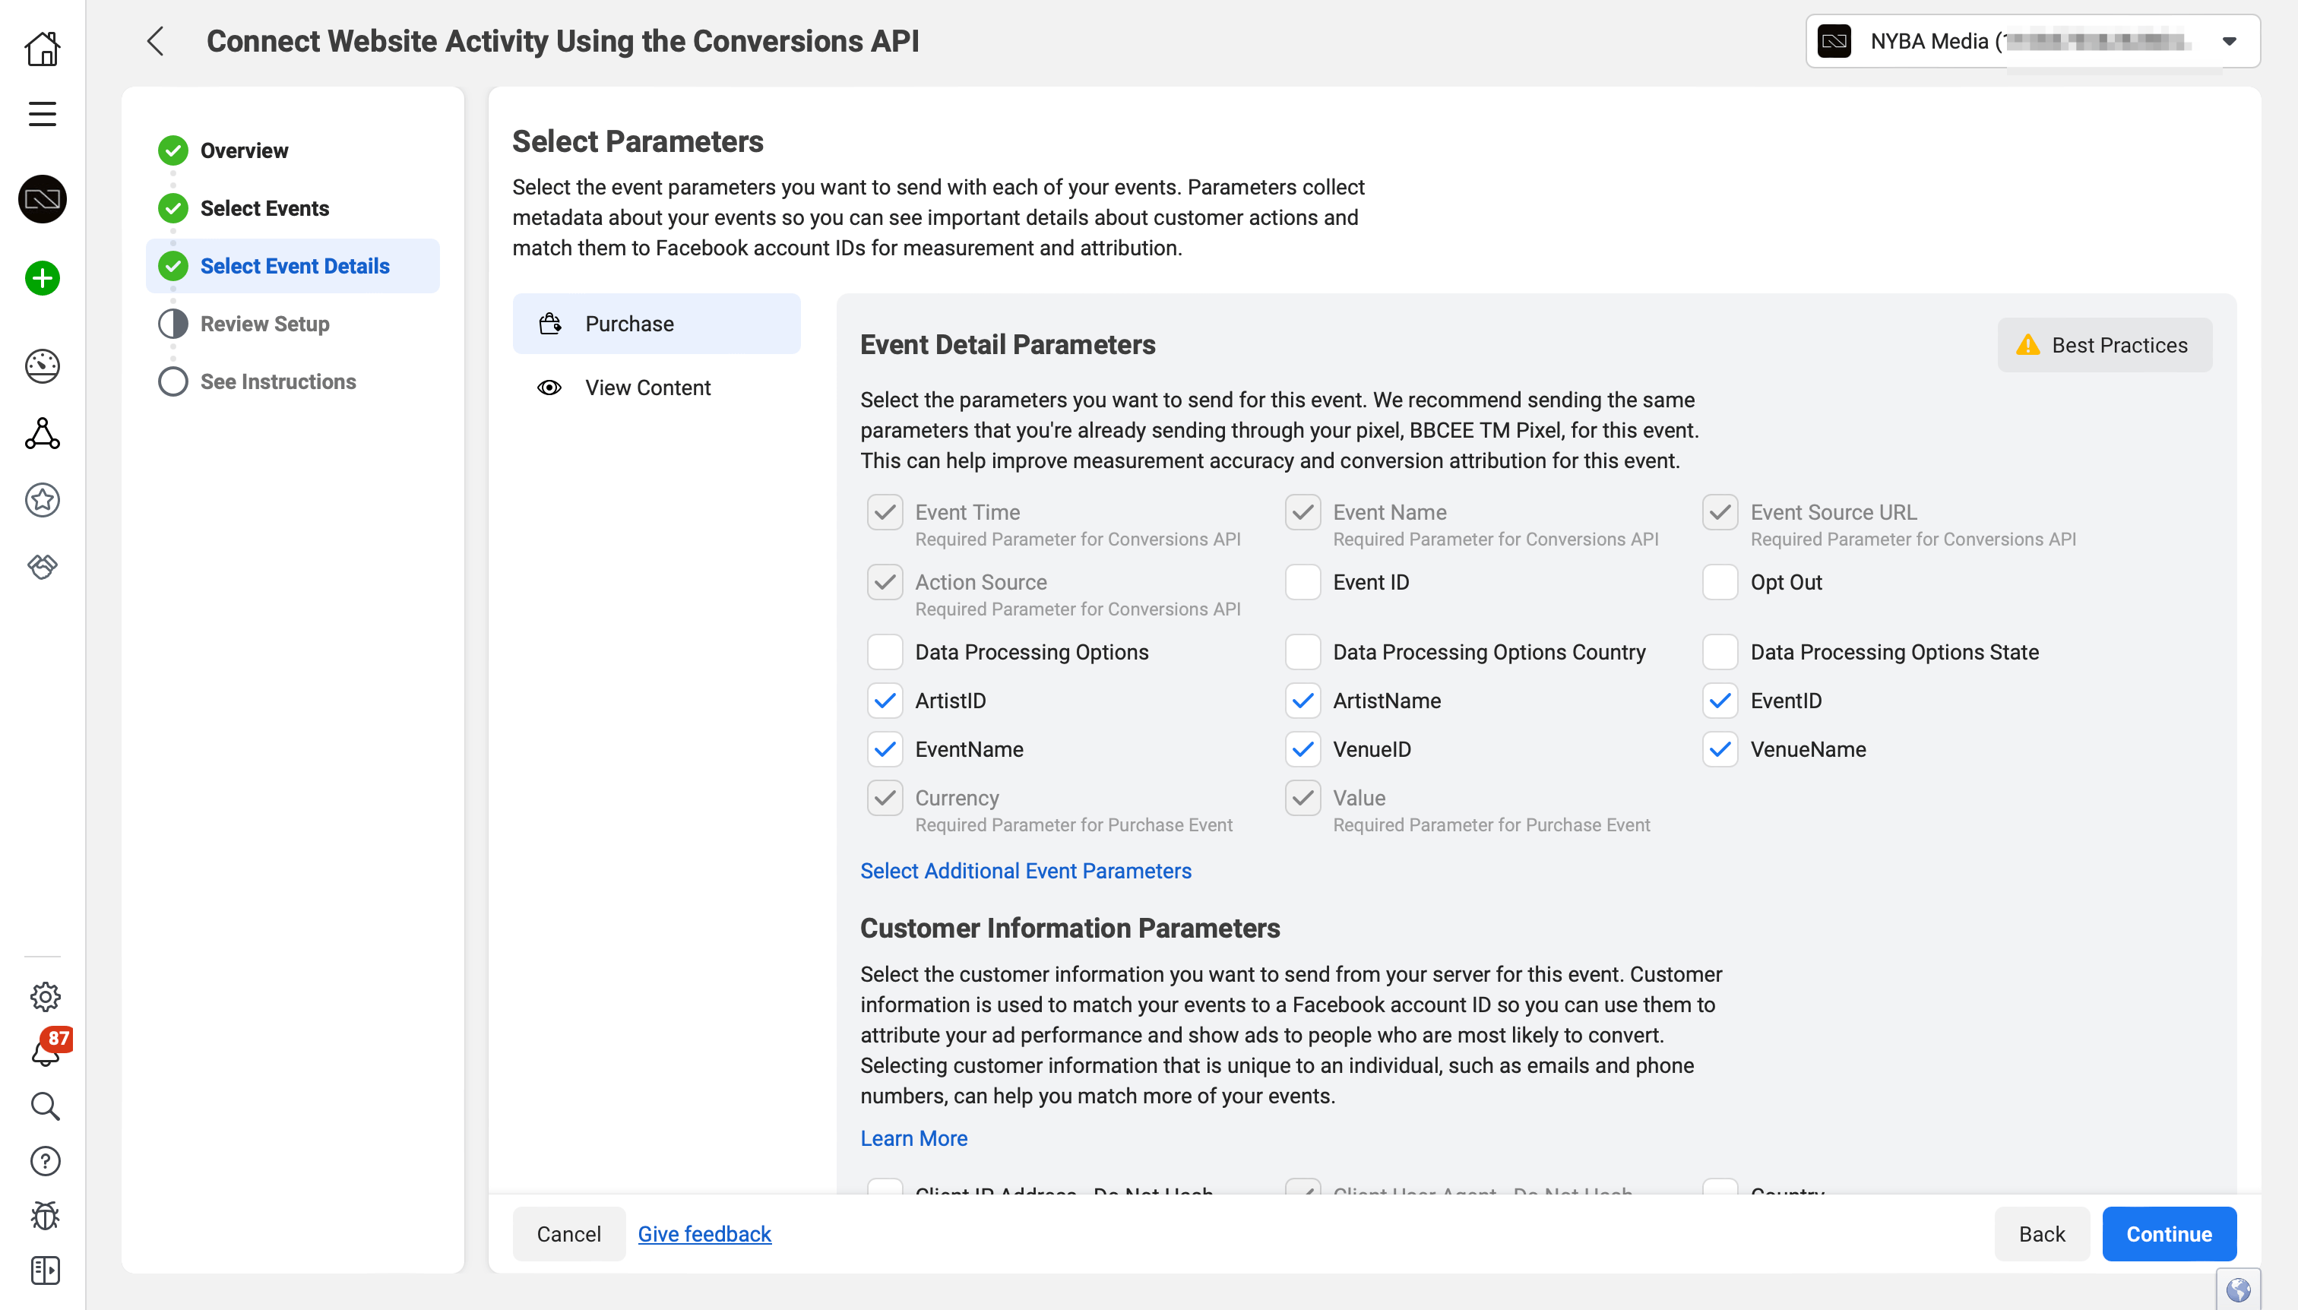2298x1310 pixels.
Task: Open the NYBA Media account dropdown
Action: point(2230,40)
